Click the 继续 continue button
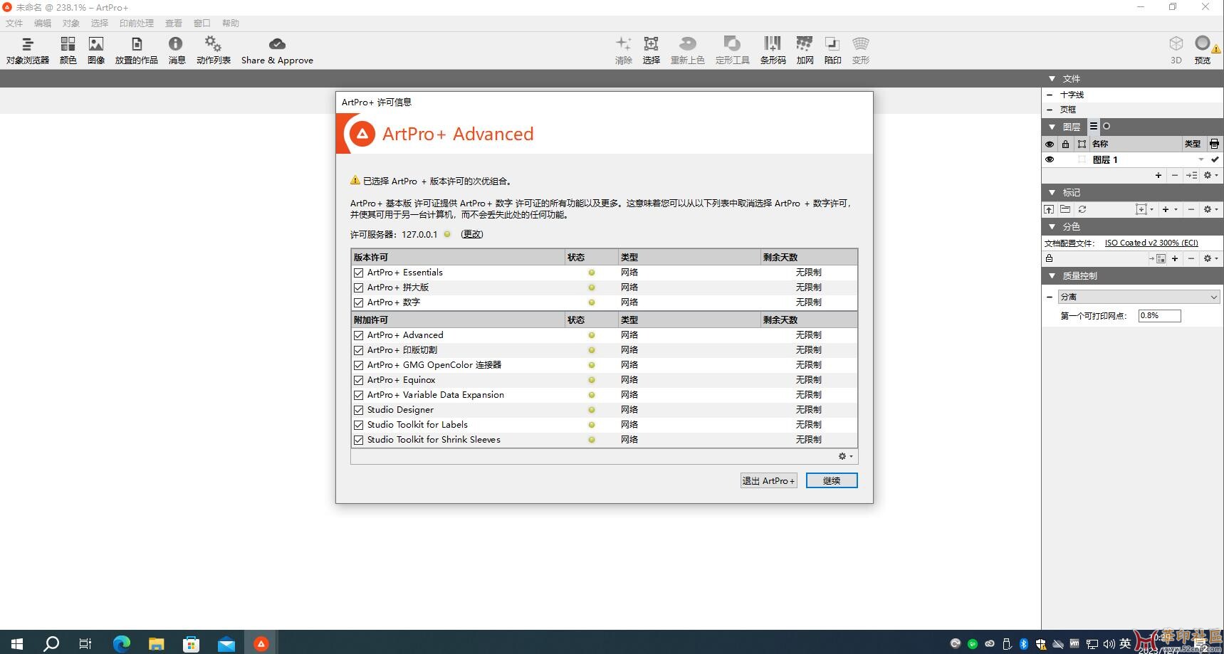The image size is (1224, 654). (x=831, y=480)
